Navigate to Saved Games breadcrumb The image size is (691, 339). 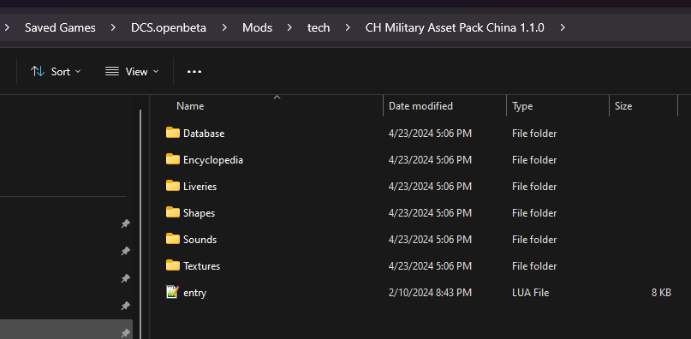point(60,27)
